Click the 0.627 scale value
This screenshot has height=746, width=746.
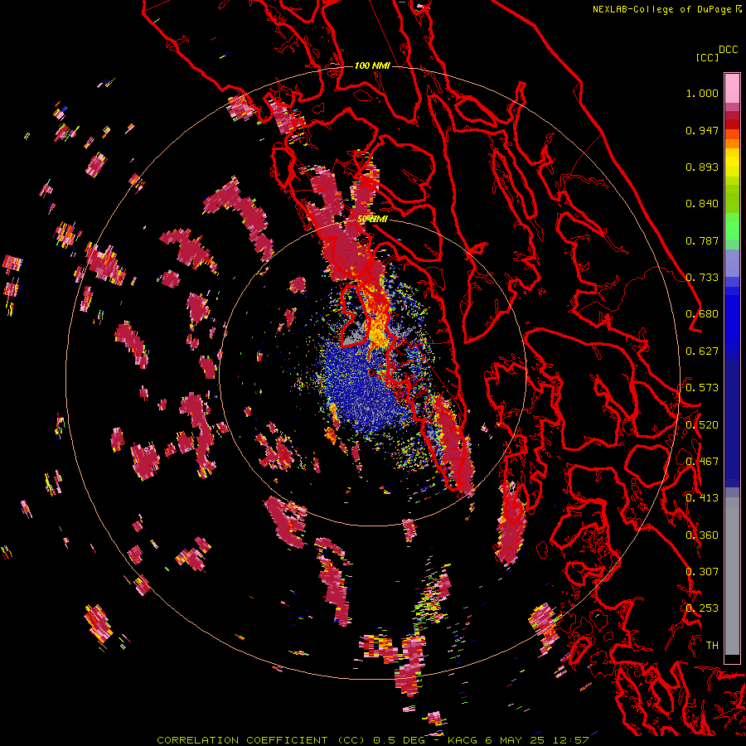pos(702,351)
